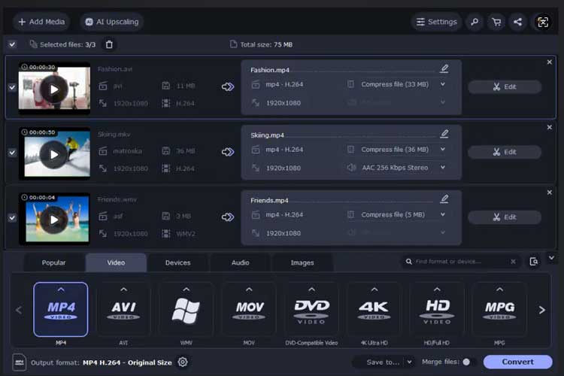Image resolution: width=564 pixels, height=376 pixels.
Task: Switch to the Images tab
Action: (x=302, y=262)
